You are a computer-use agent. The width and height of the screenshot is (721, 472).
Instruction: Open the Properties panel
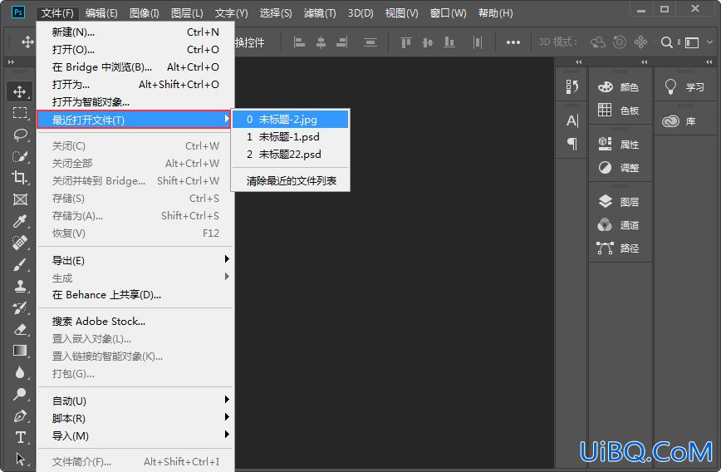coord(619,145)
